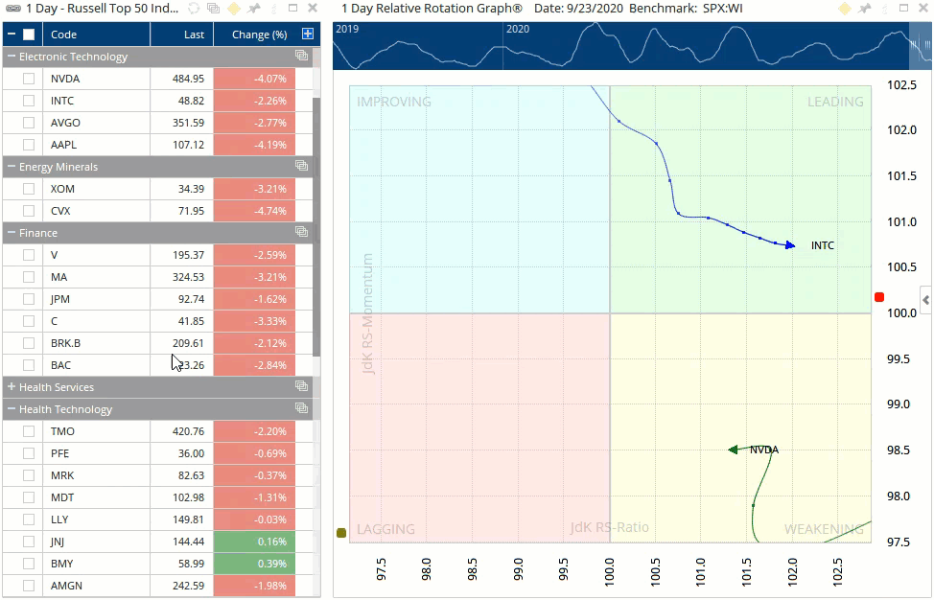Click the pin icon in the watchlist title bar
934x600 pixels.
[x=254, y=9]
